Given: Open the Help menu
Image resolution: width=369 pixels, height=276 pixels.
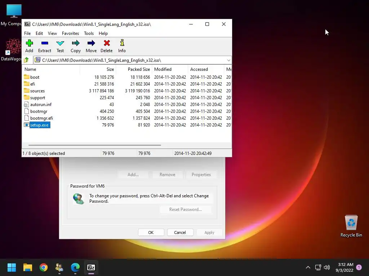Looking at the screenshot, I should pyautogui.click(x=103, y=33).
